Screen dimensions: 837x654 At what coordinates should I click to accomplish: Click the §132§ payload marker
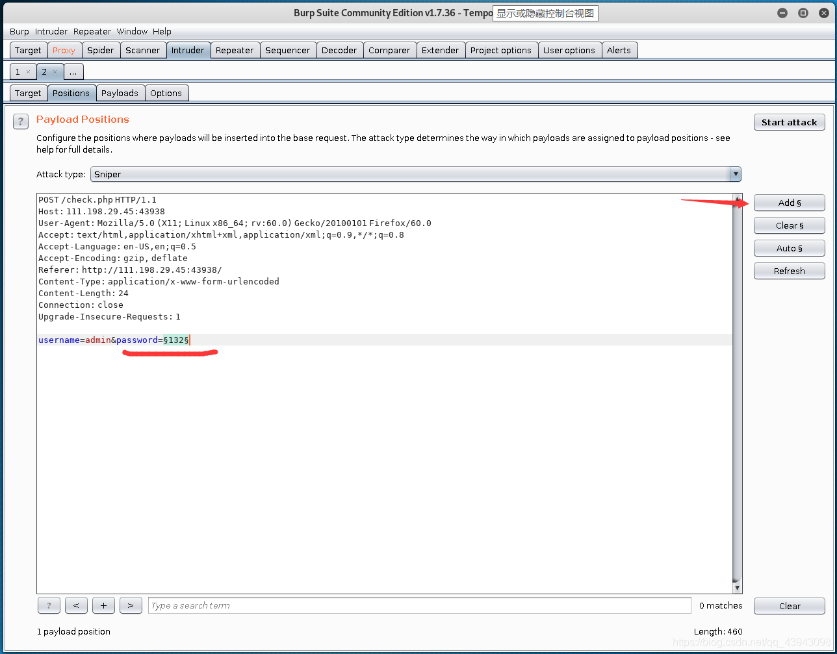176,340
